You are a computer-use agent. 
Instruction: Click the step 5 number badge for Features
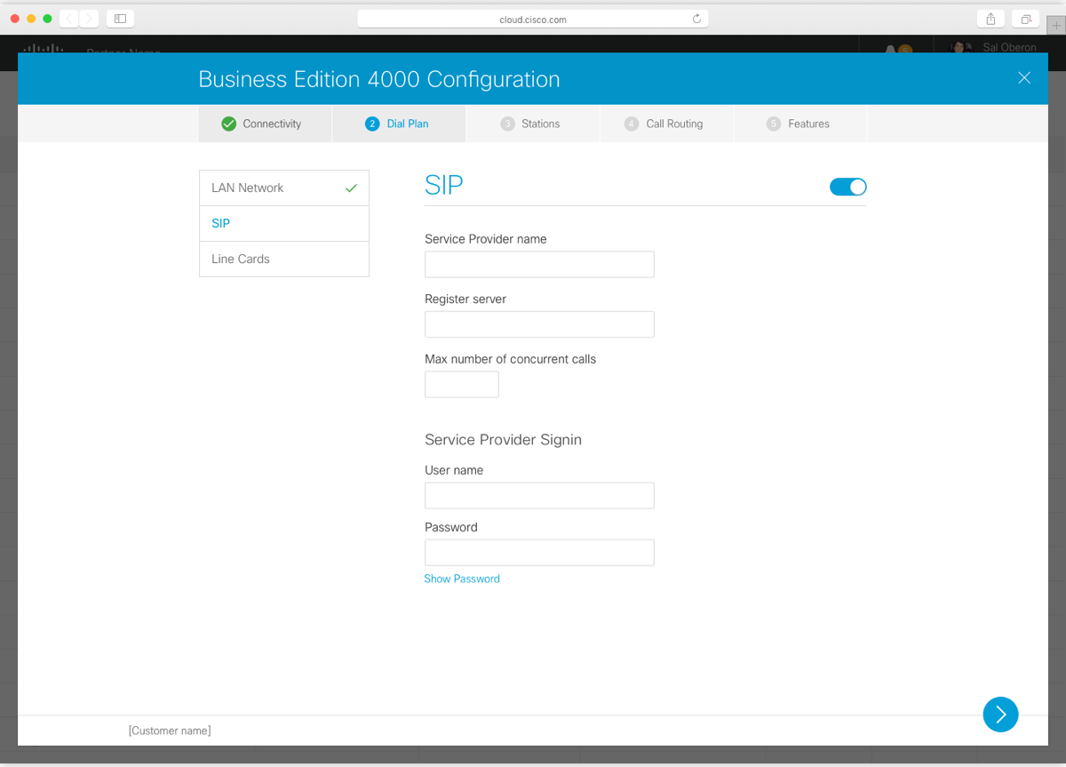click(773, 124)
